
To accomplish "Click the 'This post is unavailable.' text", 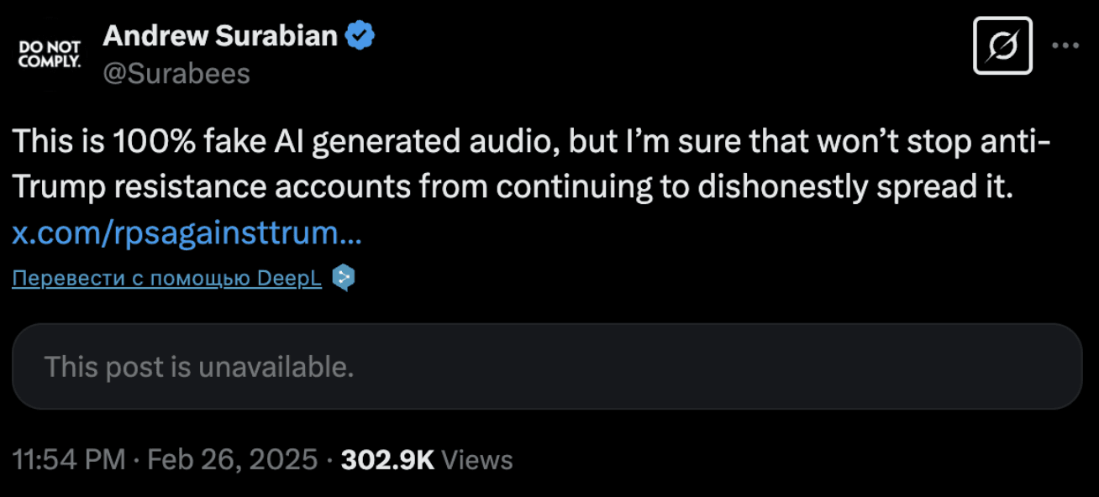I will pos(199,367).
